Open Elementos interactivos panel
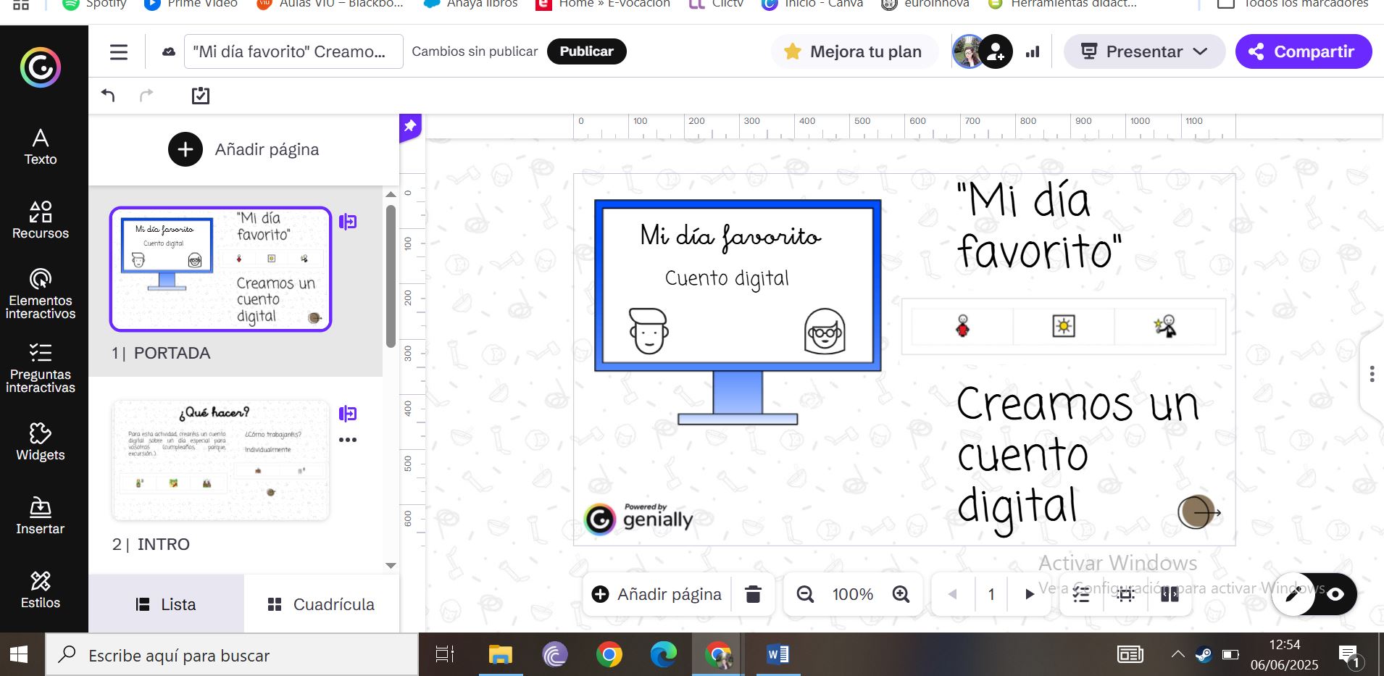The height and width of the screenshot is (676, 1384). [x=41, y=294]
